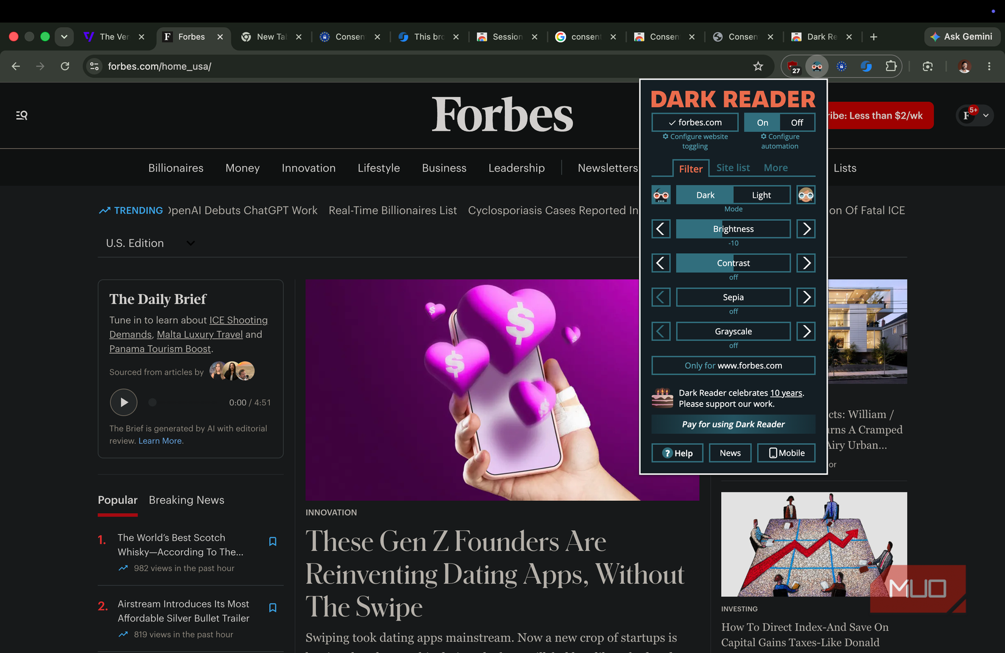Click the ad-blocker extension icon showing 27

(x=793, y=66)
